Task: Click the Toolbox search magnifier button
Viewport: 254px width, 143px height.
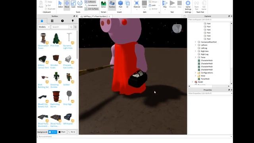Action: [71, 27]
